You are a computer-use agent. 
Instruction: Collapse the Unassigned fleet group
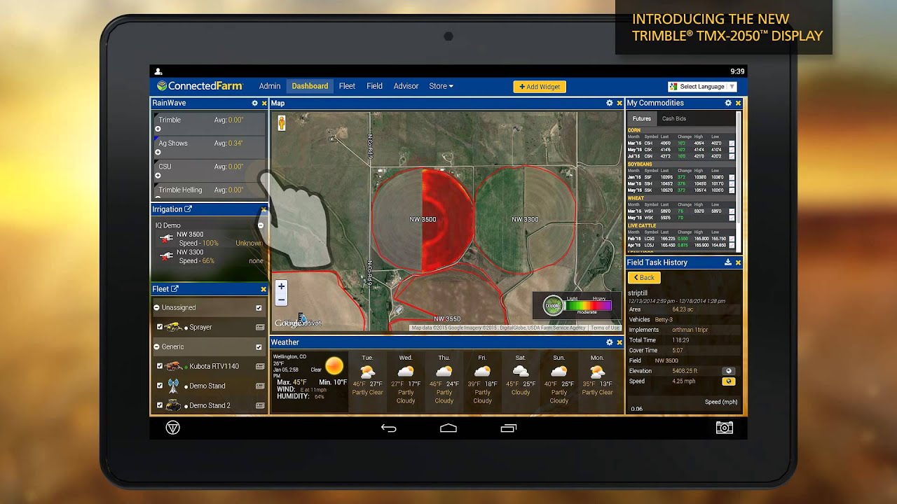156,308
